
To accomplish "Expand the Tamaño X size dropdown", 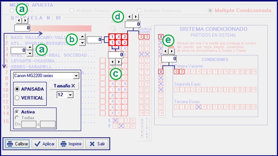I will [x=70, y=95].
